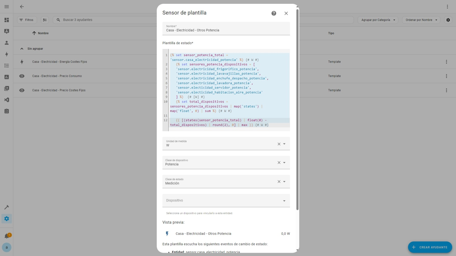The height and width of the screenshot is (256, 456).
Task: Open Assist via the chat bubble icon
Action: click(x=7, y=31)
